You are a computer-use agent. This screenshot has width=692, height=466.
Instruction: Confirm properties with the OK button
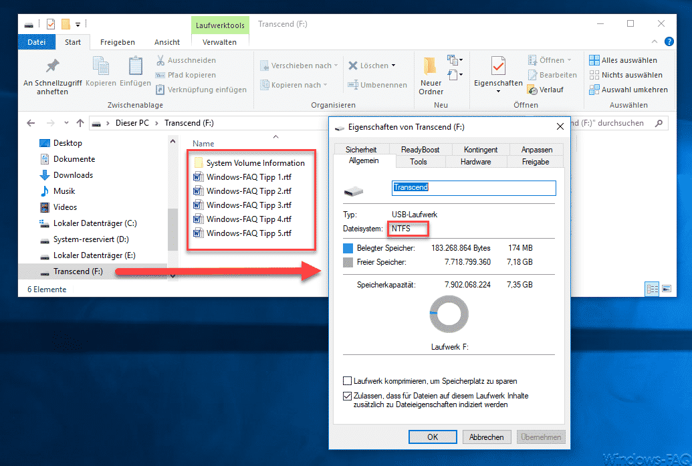[x=433, y=436]
